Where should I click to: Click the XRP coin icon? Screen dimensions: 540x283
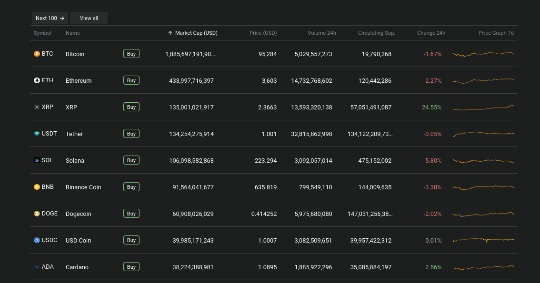coord(37,107)
